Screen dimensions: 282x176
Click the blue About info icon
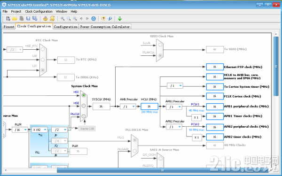pos(110,18)
